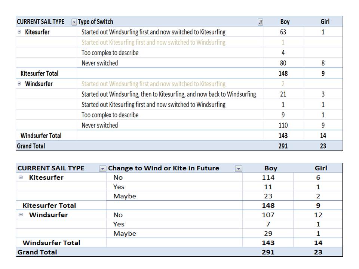The image size is (359, 269).
Task: Open CURRENT SAIL TYPE dropdown beside Change to Wind column
Action: (102, 168)
